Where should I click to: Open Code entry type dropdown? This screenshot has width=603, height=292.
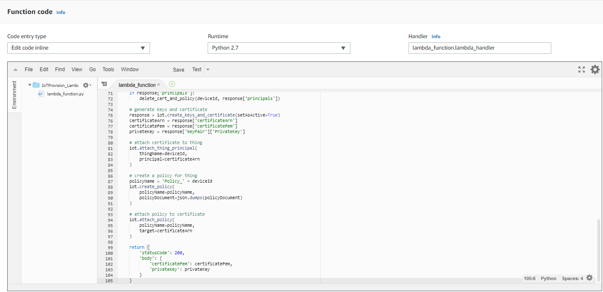coord(78,48)
